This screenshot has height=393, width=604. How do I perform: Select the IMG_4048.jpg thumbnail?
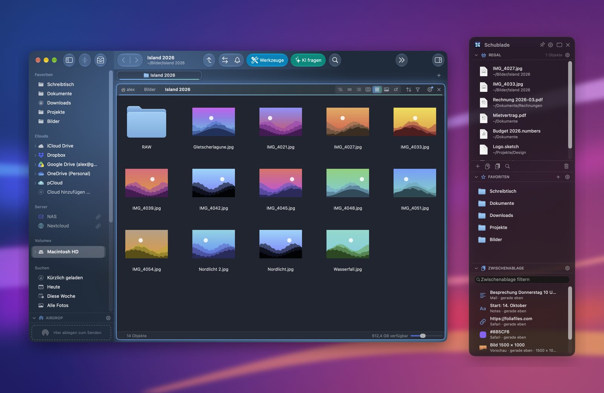point(348,183)
